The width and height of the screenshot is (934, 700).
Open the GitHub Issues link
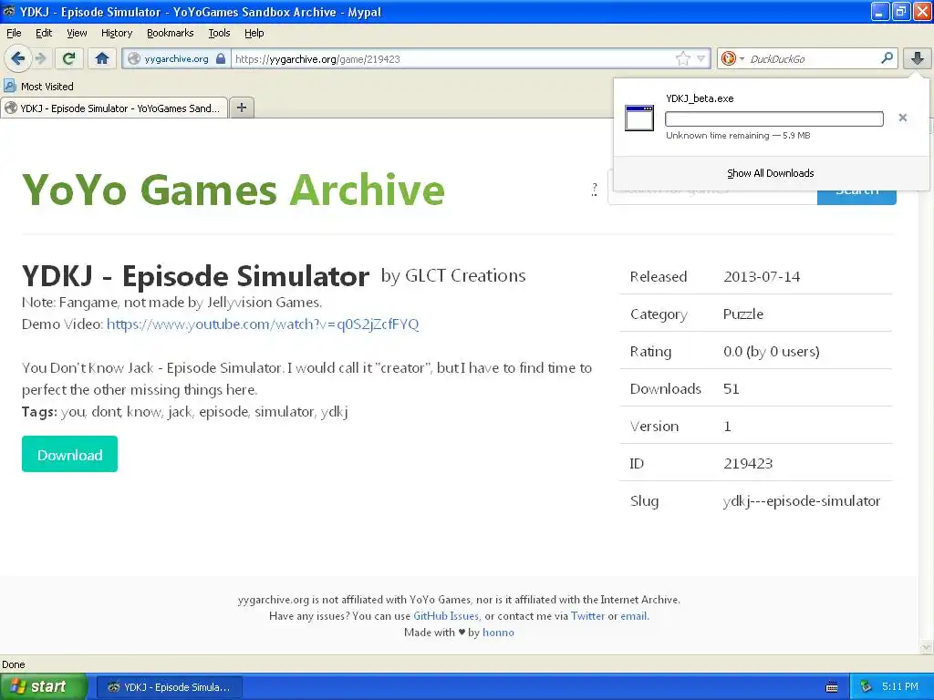tap(446, 616)
